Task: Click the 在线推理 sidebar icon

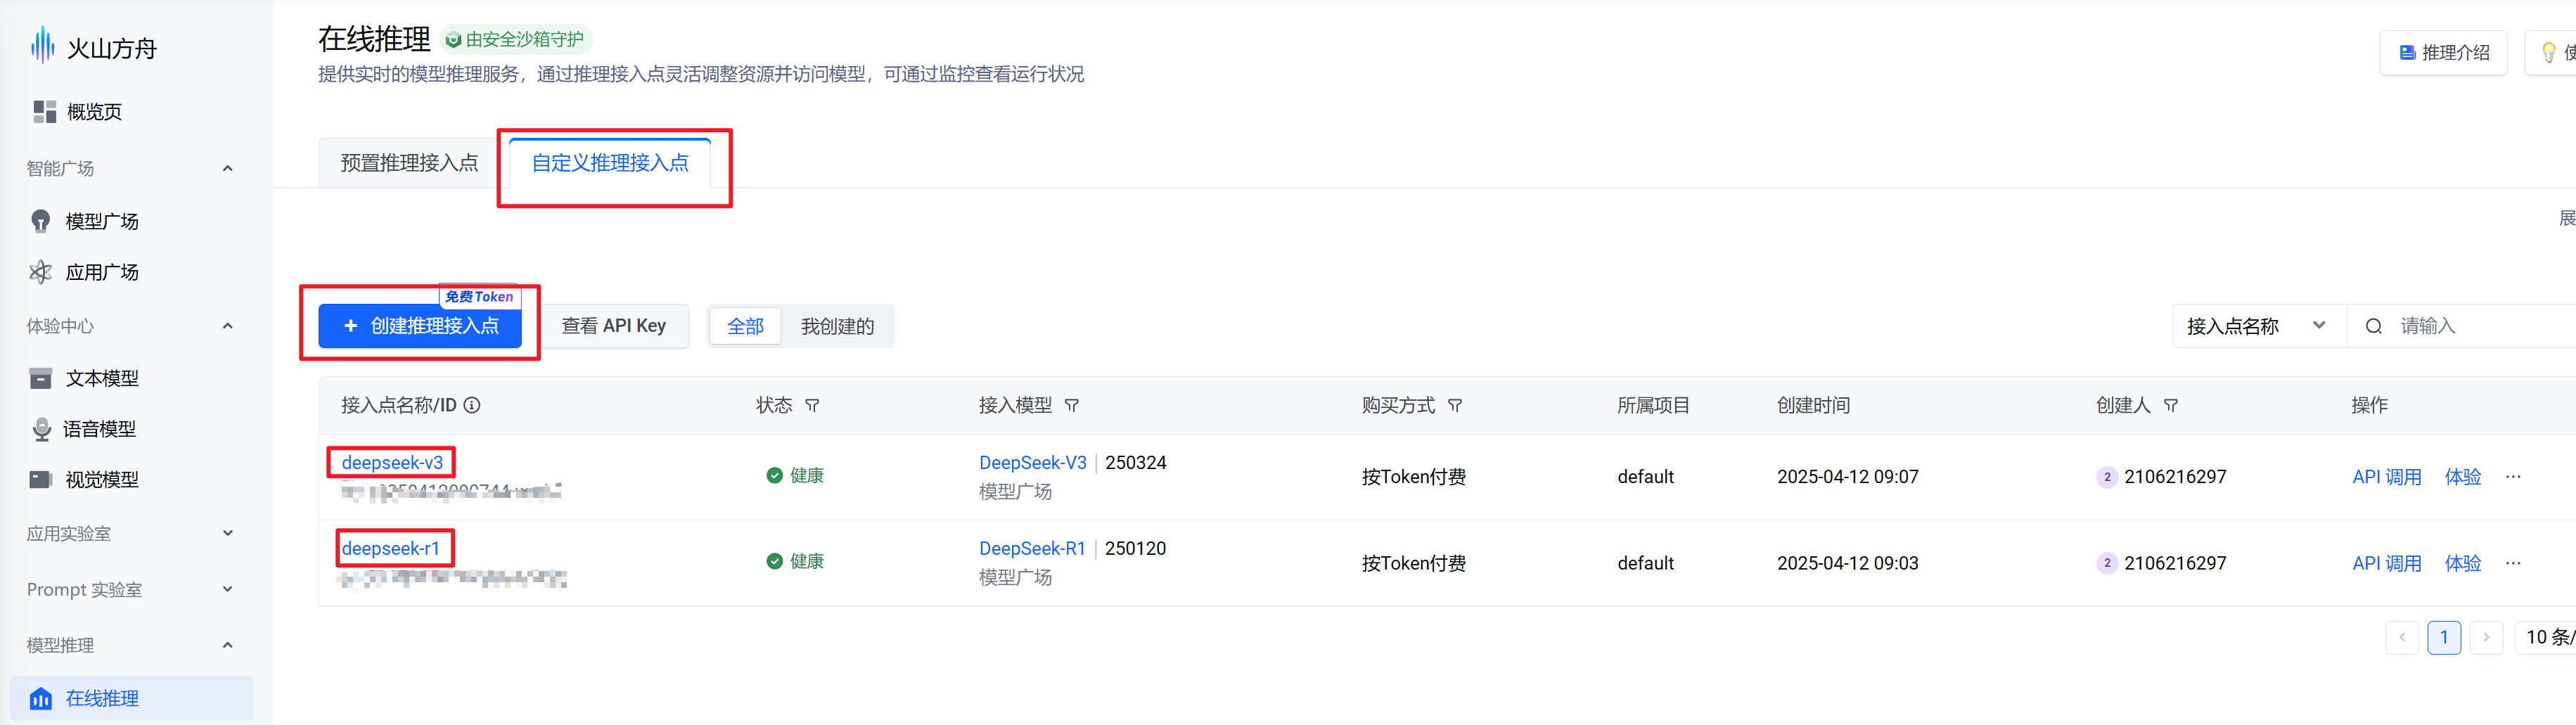Action: 41,698
